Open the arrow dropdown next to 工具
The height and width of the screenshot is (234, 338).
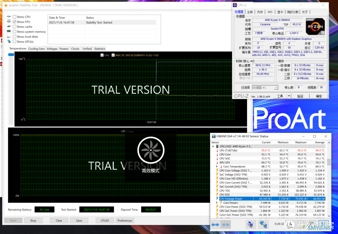click(x=289, y=96)
